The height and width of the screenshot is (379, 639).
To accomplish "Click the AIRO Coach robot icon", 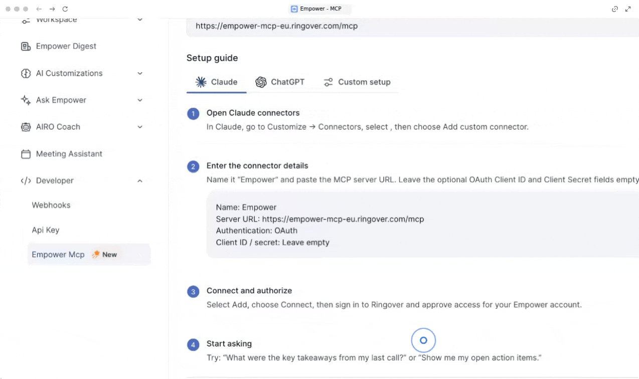I will point(26,127).
